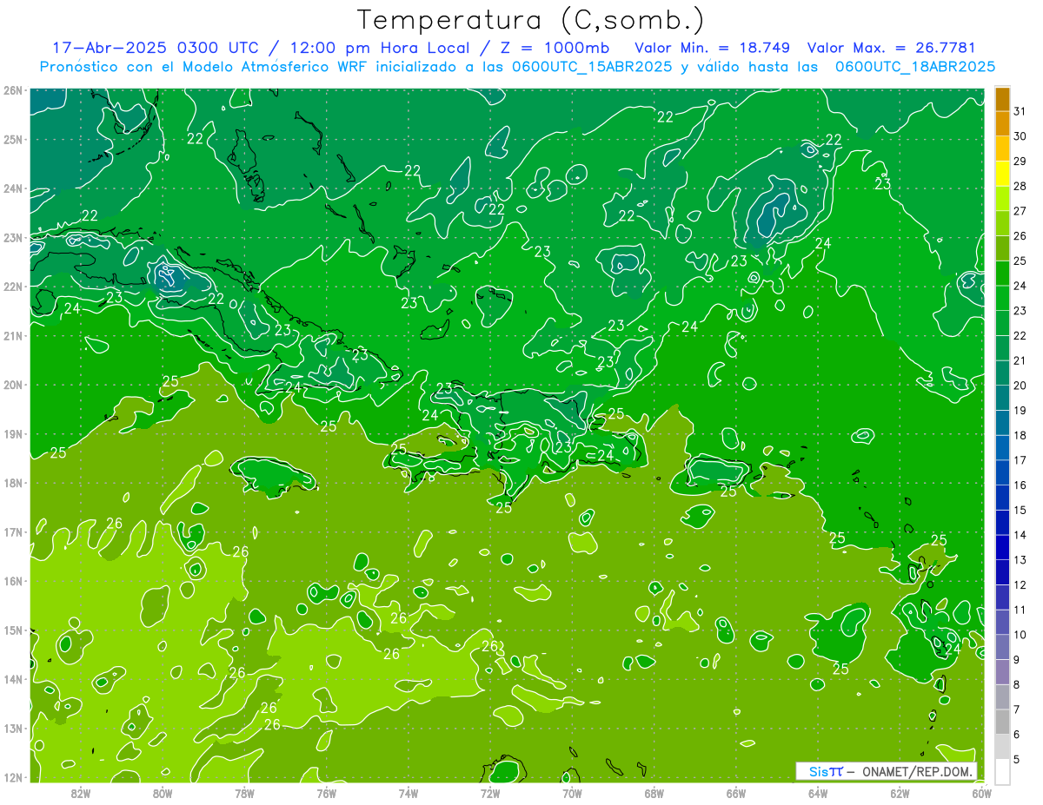This screenshot has width=1043, height=805.
Task: Pick the blue legend swatch between 16 and 17
Action: tap(1003, 473)
